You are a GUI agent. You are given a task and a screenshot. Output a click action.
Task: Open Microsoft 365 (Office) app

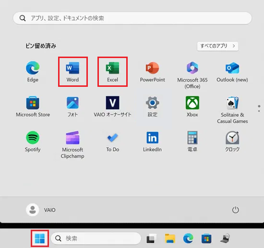192,75
